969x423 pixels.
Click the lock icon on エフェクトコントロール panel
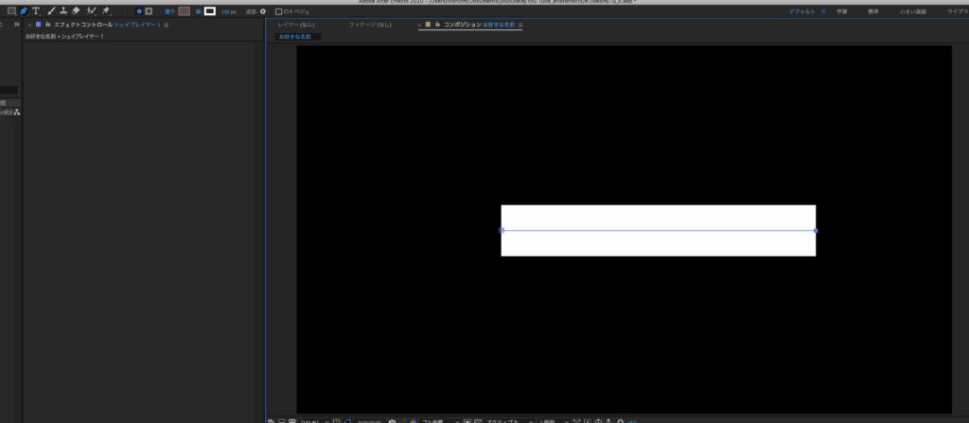(47, 25)
